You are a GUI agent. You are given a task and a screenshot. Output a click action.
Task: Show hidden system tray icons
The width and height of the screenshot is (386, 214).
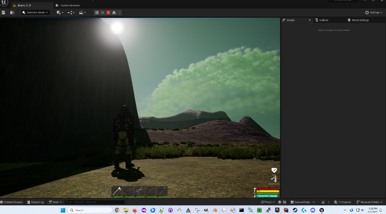click(x=345, y=210)
